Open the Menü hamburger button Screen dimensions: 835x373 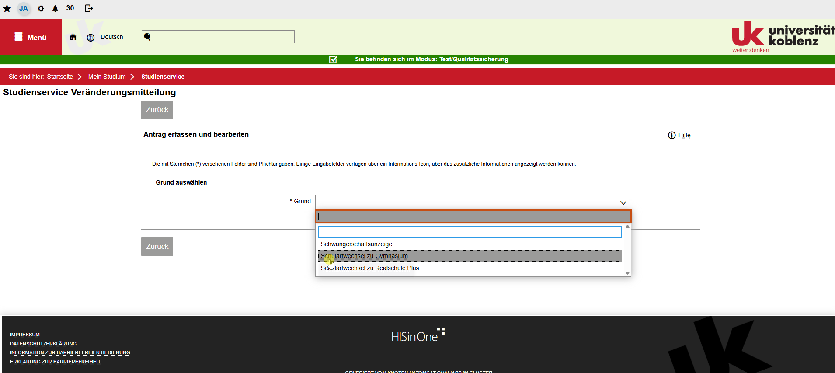tap(31, 37)
